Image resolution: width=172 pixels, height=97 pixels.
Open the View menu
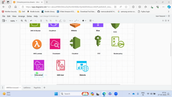pyautogui.click(x=14, y=16)
